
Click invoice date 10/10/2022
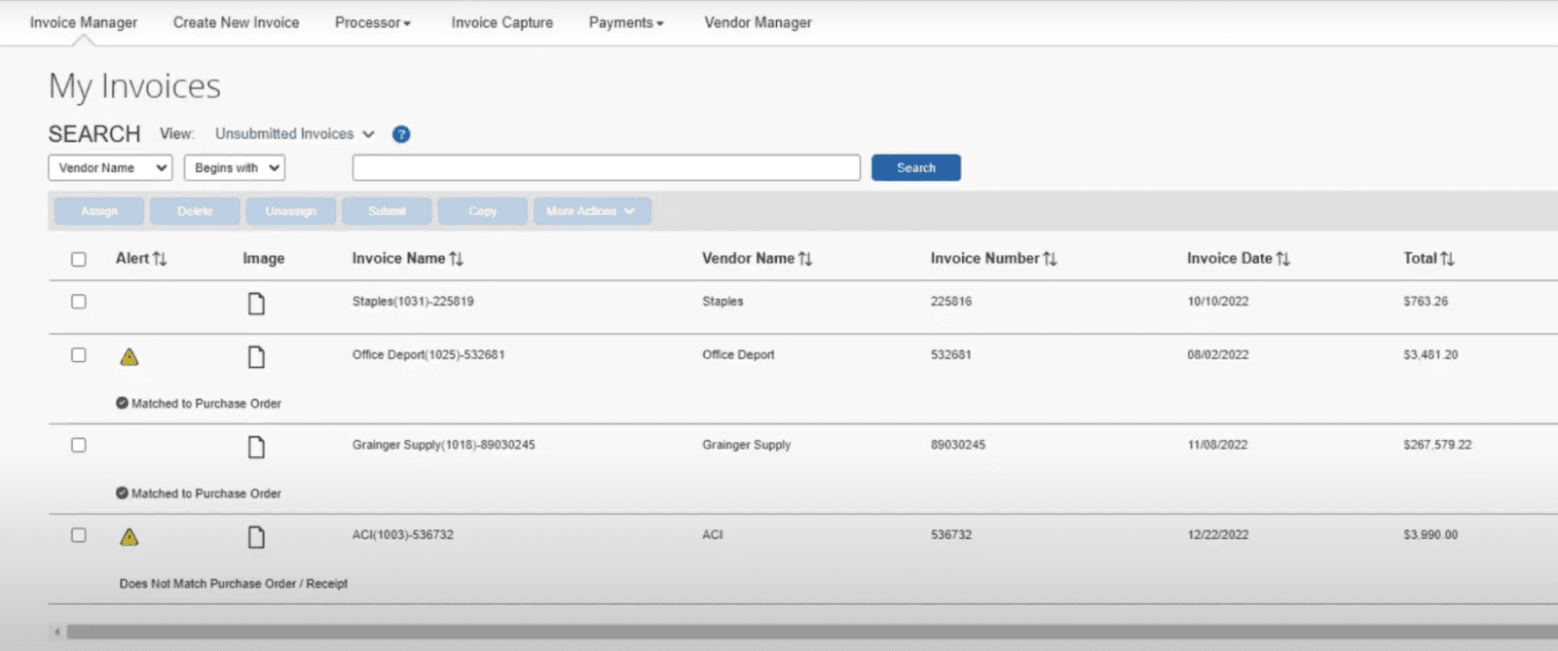click(1218, 302)
